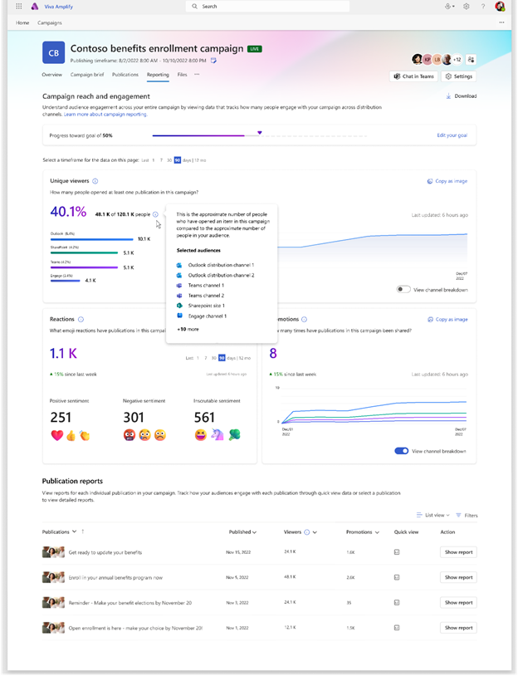Show report for Get ready to update your benefits
The image size is (518, 676).
[x=458, y=552]
